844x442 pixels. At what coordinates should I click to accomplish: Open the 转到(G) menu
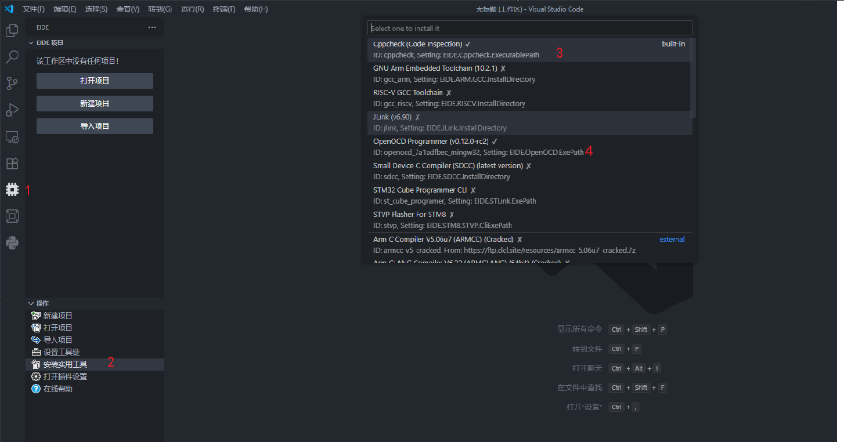coord(160,9)
